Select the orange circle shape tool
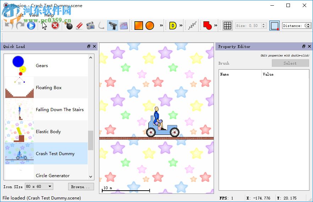This screenshot has height=202, width=313. pos(150,26)
